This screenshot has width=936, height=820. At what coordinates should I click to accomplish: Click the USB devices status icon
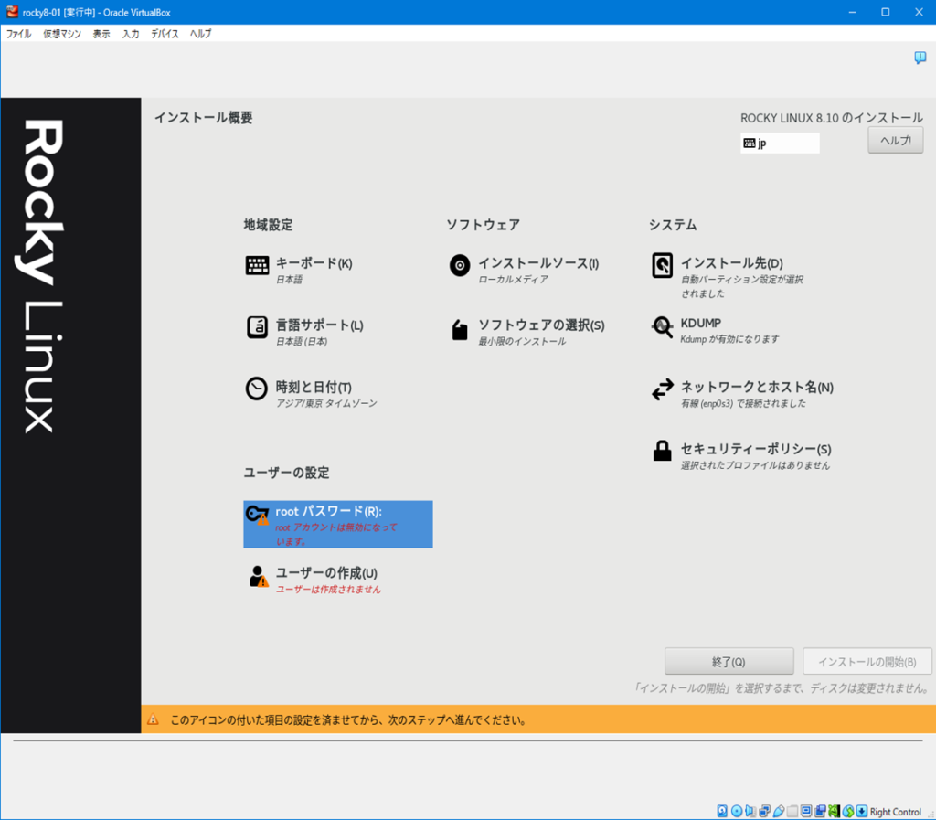[779, 811]
